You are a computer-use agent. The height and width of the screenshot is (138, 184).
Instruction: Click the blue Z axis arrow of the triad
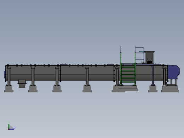[11, 129]
